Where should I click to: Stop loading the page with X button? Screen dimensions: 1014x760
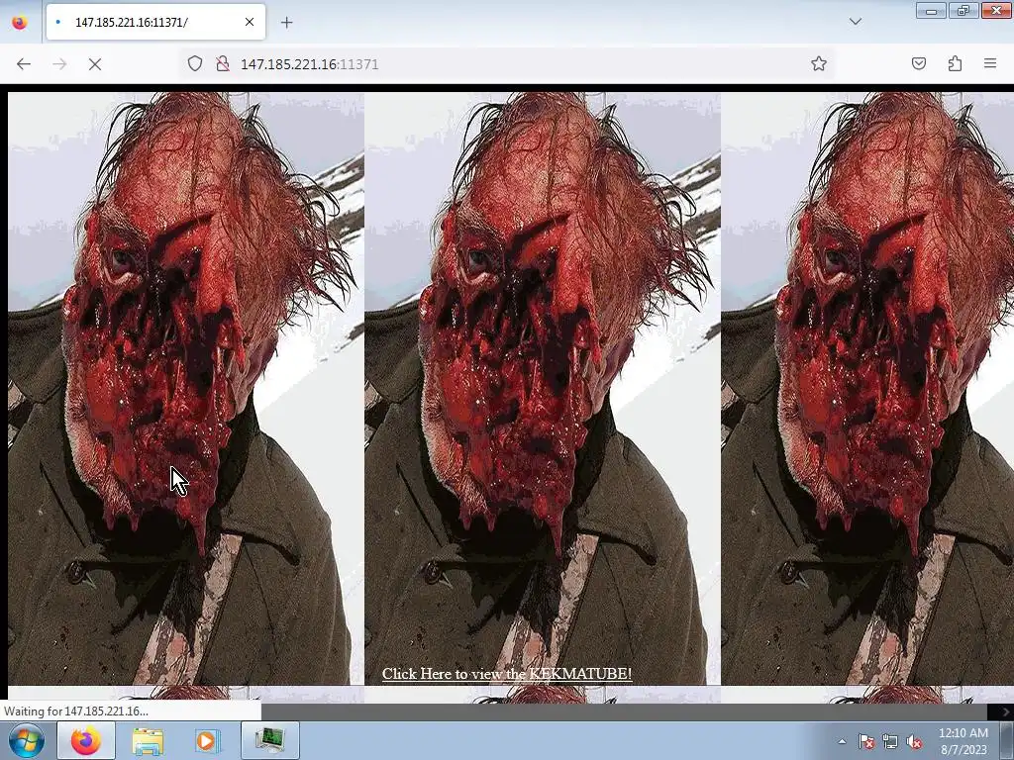click(x=95, y=64)
